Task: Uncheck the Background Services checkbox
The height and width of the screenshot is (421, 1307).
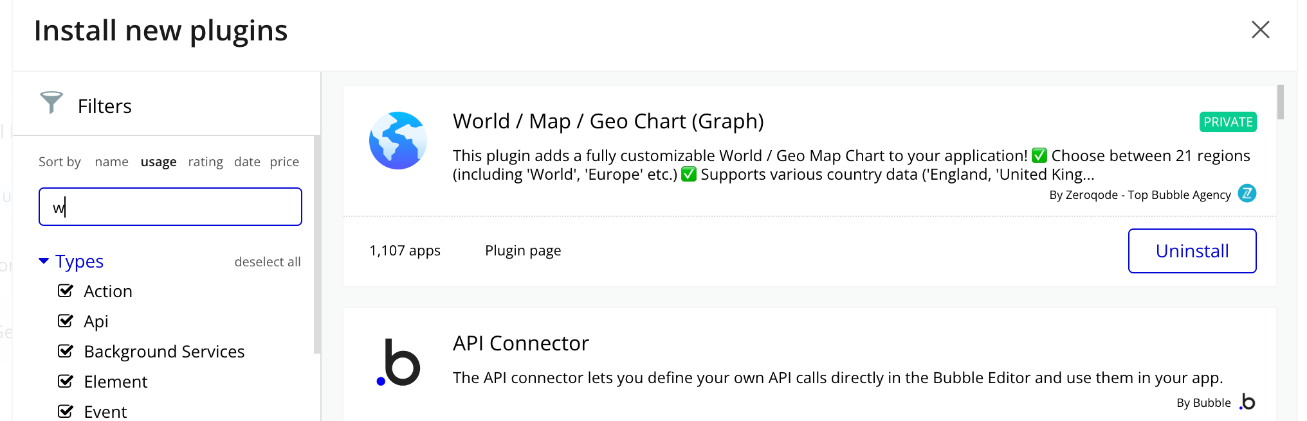Action: pos(66,351)
